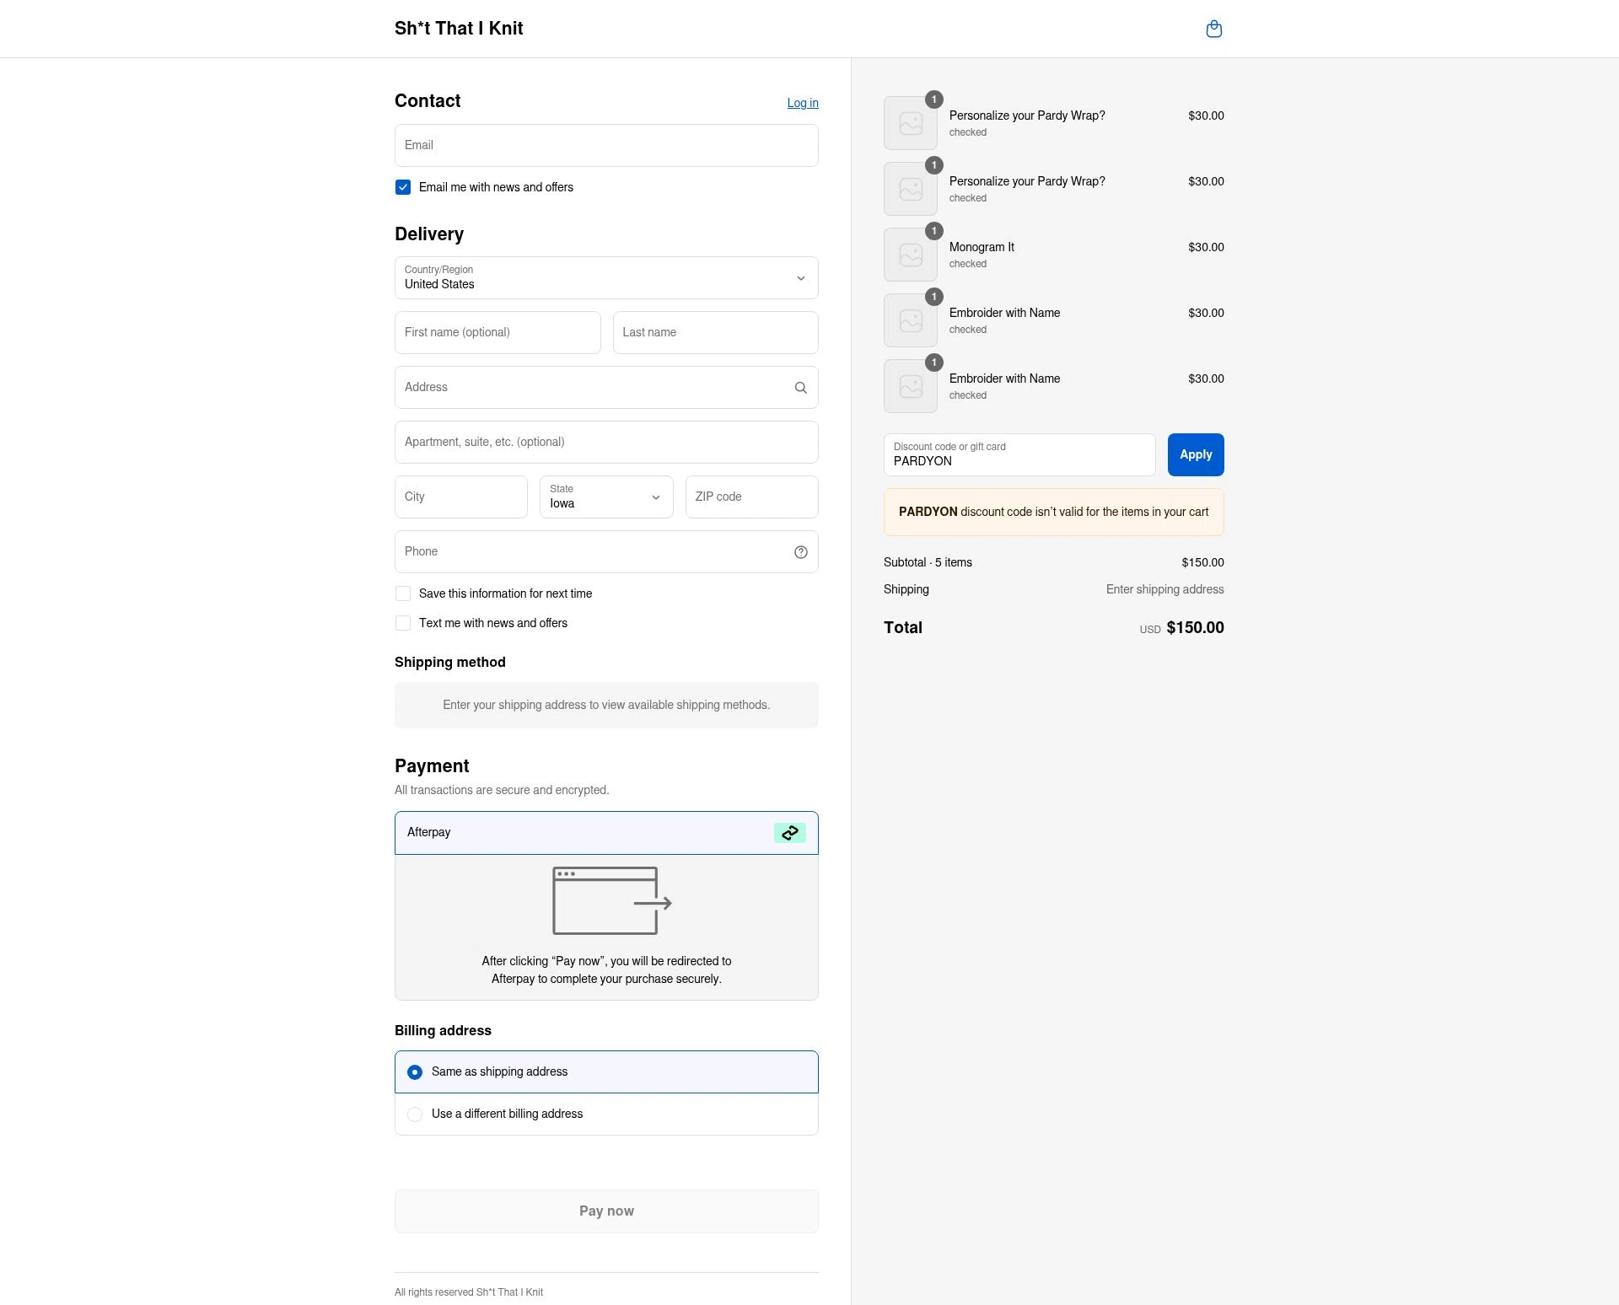Check Text me with news and offers
The height and width of the screenshot is (1305, 1619).
pos(403,623)
